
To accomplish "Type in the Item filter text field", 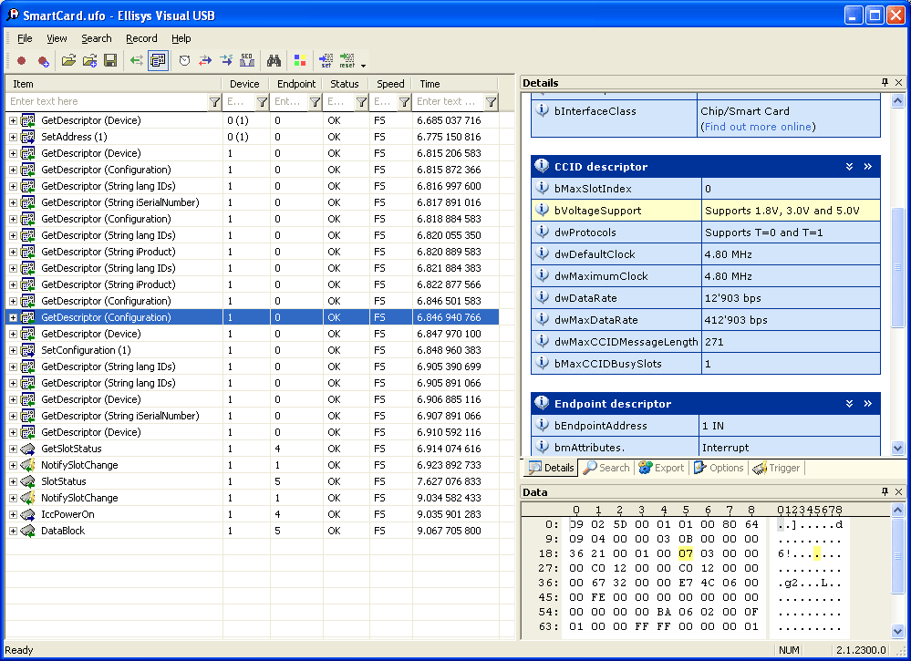I will (x=105, y=102).
